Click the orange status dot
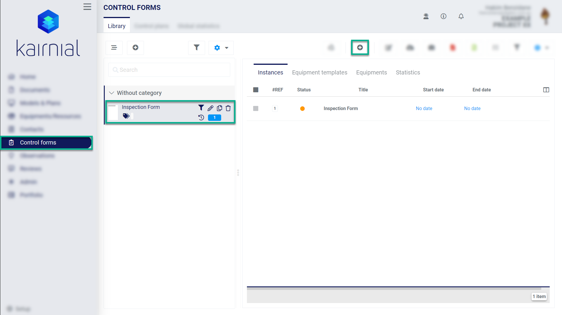Viewport: 562px width, 315px height. (303, 109)
